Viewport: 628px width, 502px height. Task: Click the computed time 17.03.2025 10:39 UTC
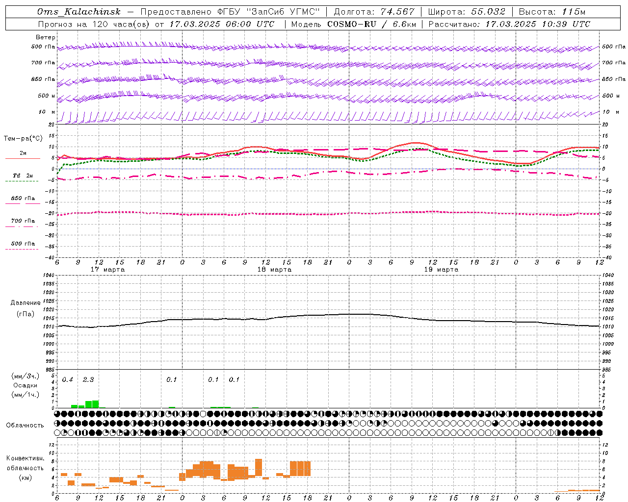tap(538, 24)
